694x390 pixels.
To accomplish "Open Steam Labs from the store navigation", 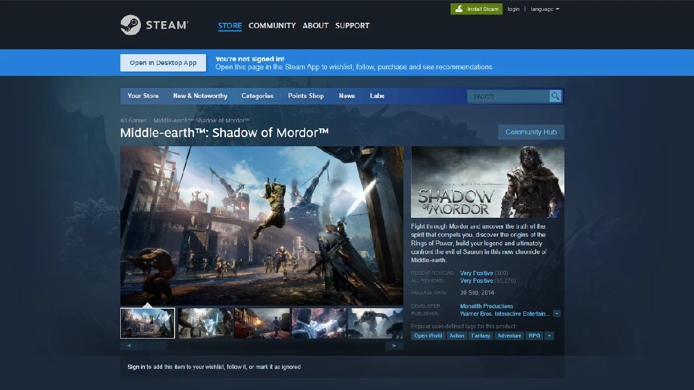I will click(x=377, y=96).
